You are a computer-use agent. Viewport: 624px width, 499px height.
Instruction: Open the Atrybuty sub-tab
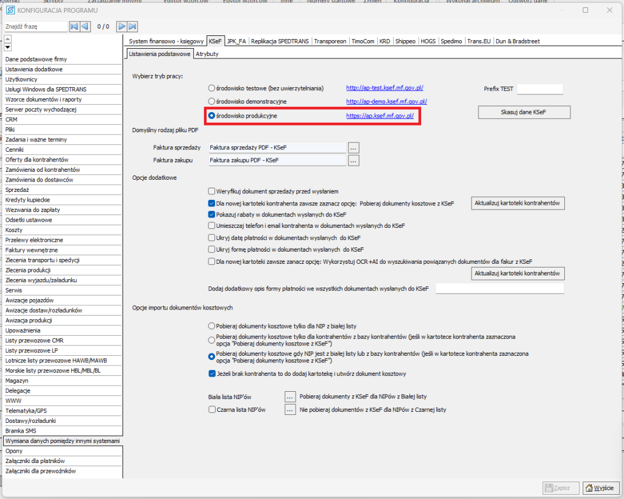point(207,54)
